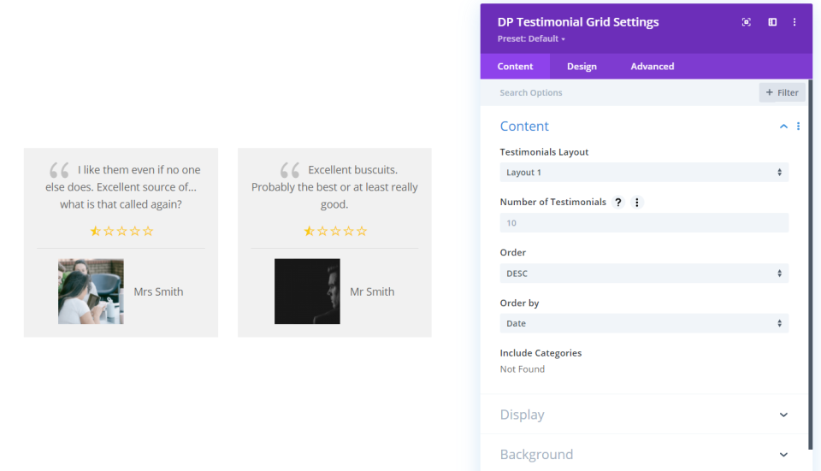
Task: Click Mrs Smith's portrait thumbnail
Action: click(x=91, y=291)
